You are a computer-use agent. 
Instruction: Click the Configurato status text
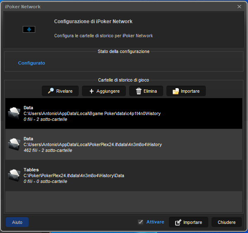point(31,63)
